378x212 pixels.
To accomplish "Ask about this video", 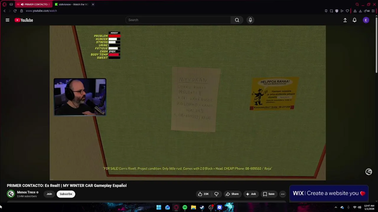I will [x=251, y=194].
